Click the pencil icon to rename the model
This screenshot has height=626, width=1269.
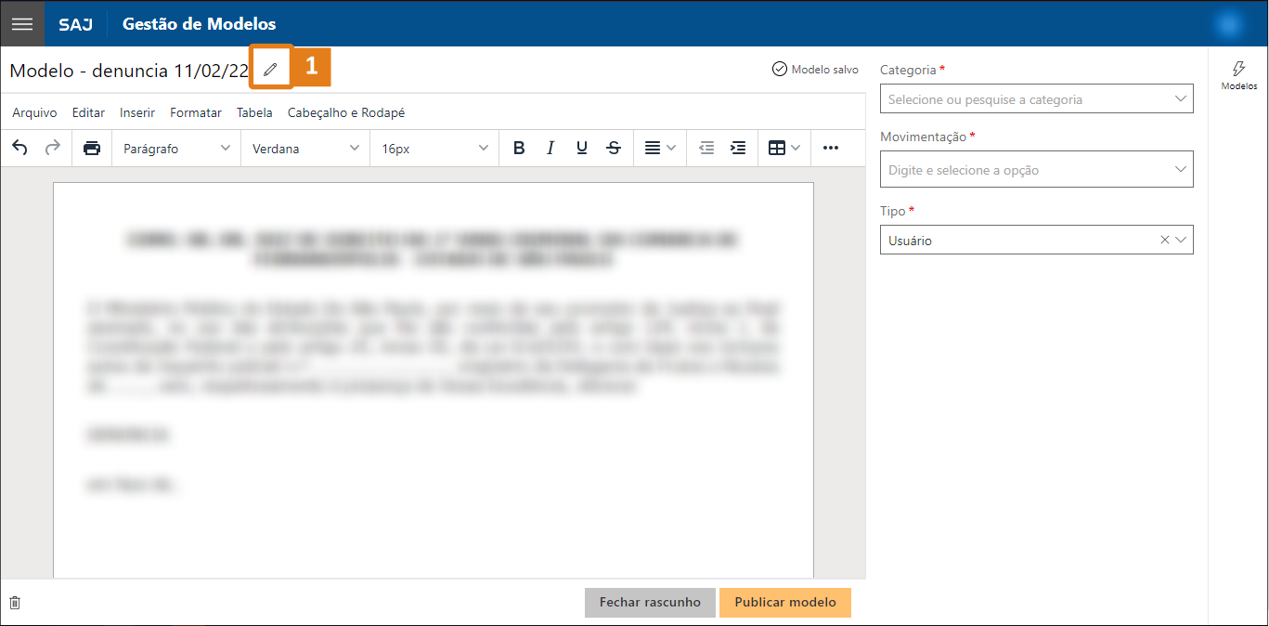pos(270,67)
